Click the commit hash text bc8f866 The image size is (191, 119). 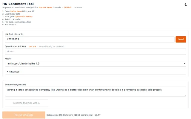(x=78, y=7)
